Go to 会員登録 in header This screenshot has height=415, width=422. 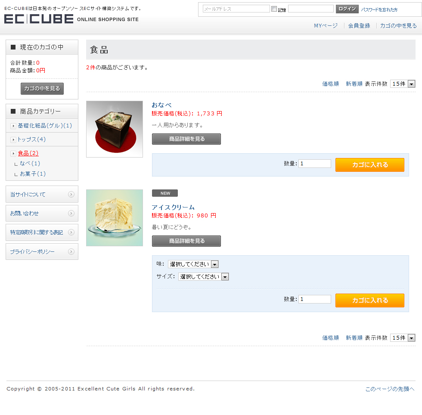point(359,26)
